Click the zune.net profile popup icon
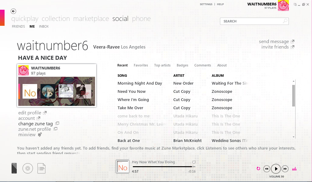Viewport: 312px width, 182px height. pos(55,129)
